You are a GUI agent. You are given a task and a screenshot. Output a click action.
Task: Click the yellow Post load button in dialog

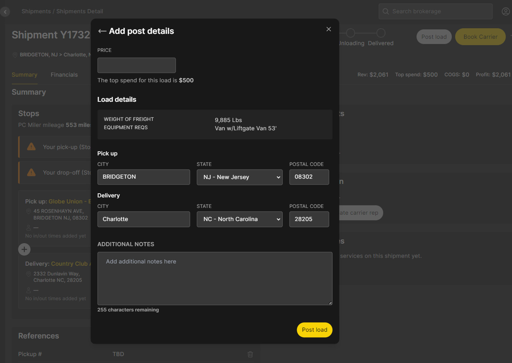click(315, 330)
